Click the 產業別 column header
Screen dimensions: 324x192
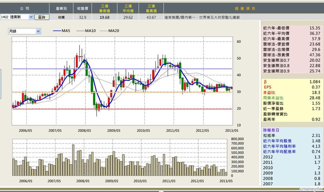point(61,9)
